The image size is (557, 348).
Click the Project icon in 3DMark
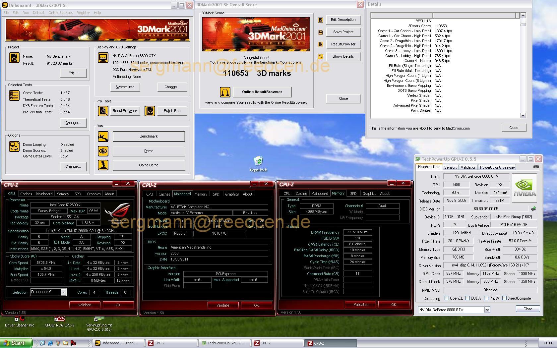pyautogui.click(x=14, y=57)
